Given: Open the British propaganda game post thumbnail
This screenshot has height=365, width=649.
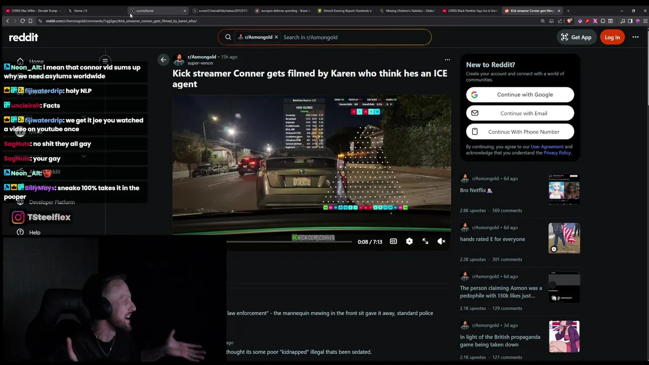Looking at the screenshot, I should point(564,336).
